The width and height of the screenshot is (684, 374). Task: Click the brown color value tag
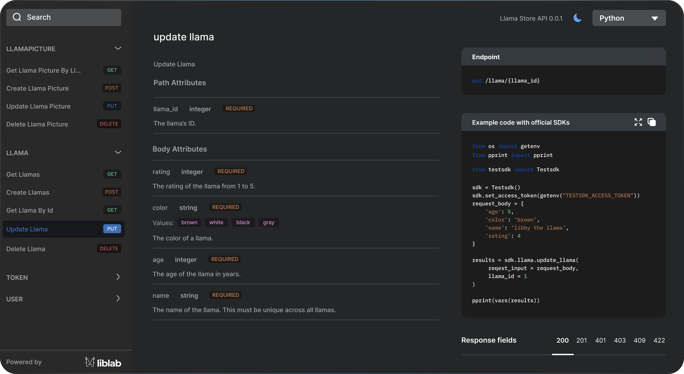(x=189, y=222)
